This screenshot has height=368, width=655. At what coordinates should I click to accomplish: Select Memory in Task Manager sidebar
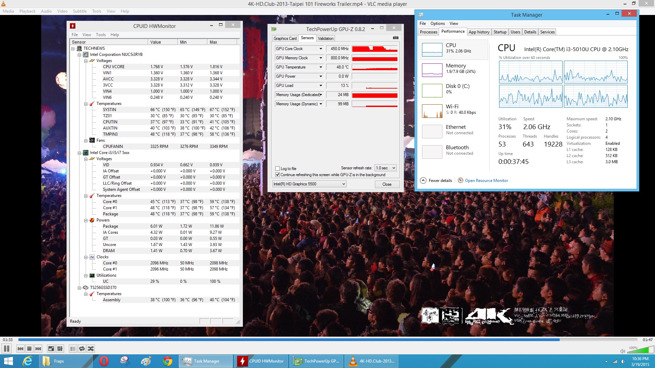(453, 70)
